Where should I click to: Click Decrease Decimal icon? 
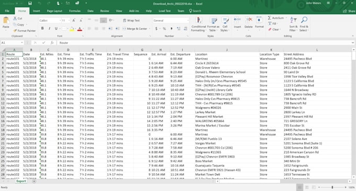click(x=185, y=29)
